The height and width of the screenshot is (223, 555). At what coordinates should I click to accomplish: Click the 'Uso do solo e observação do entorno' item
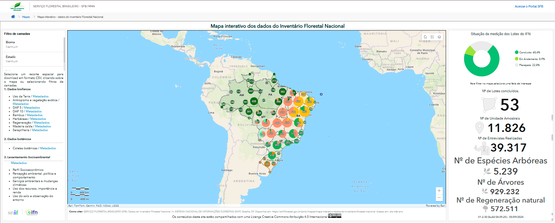coord(33,198)
